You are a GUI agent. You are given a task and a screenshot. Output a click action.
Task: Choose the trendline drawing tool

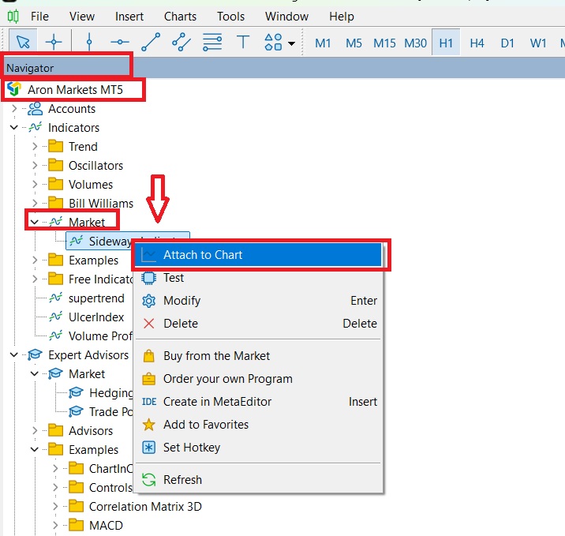[x=151, y=43]
